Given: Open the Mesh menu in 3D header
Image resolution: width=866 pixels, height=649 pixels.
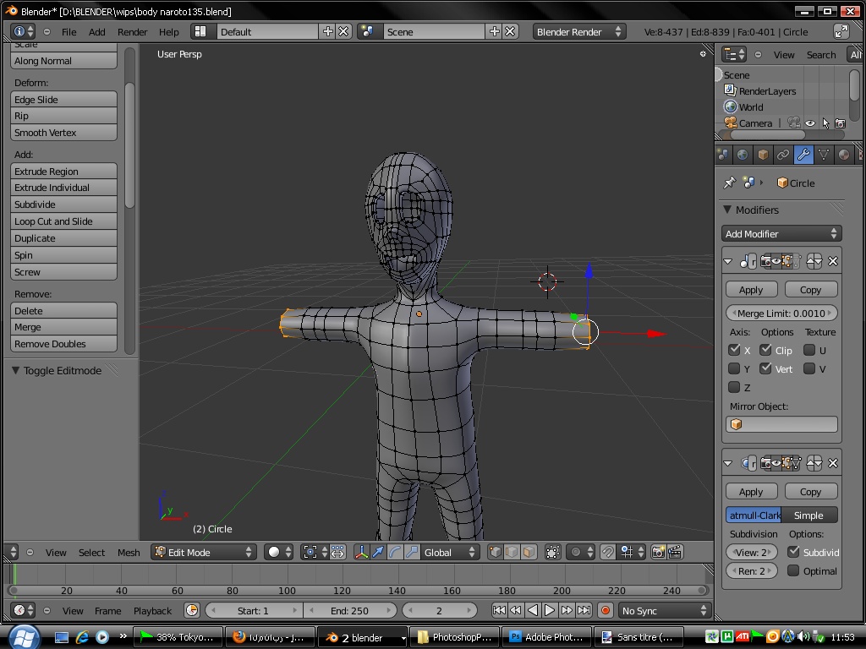Looking at the screenshot, I should [129, 553].
